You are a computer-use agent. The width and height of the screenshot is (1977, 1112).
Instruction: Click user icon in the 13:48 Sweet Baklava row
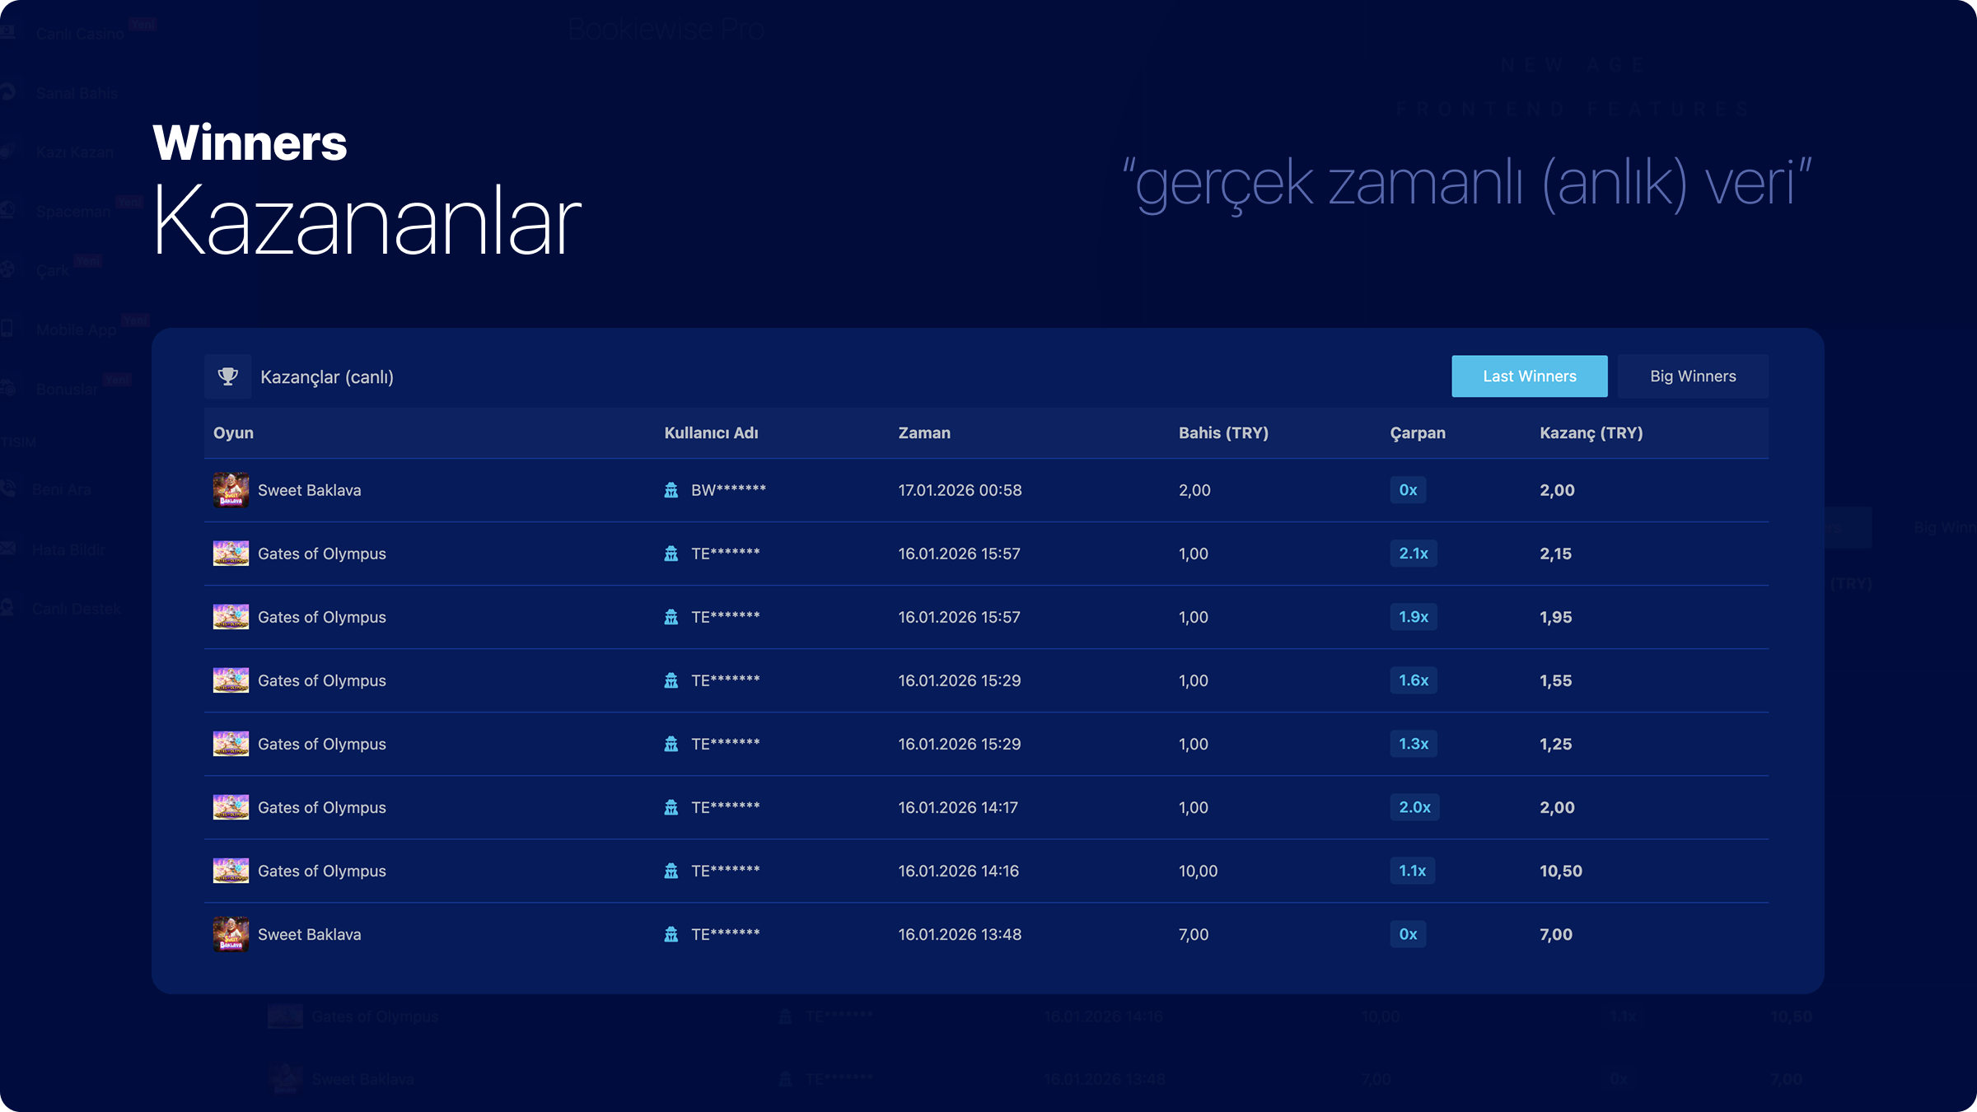[671, 934]
